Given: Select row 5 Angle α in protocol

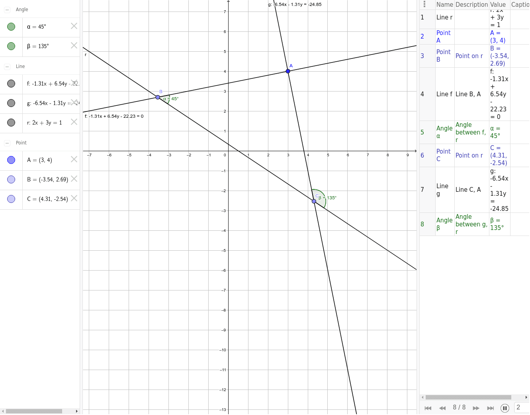Looking at the screenshot, I should coord(474,132).
